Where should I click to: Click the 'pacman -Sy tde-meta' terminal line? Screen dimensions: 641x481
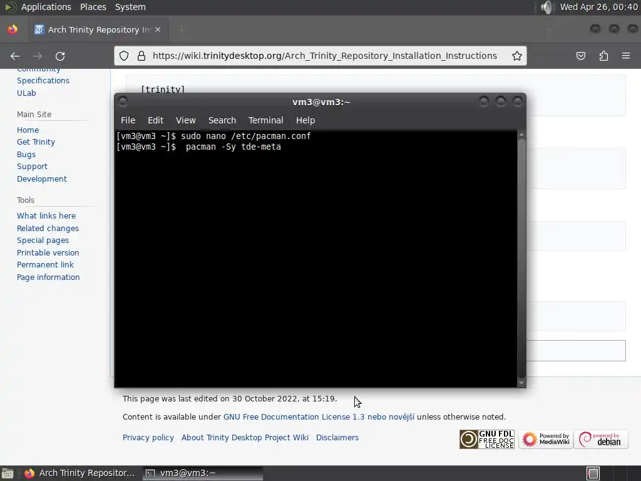click(x=233, y=147)
